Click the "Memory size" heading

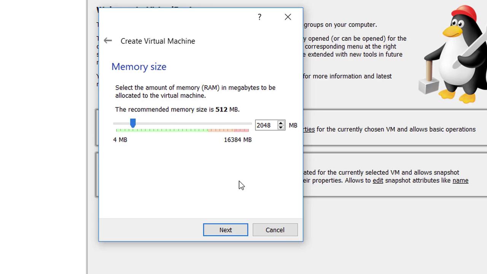point(139,67)
